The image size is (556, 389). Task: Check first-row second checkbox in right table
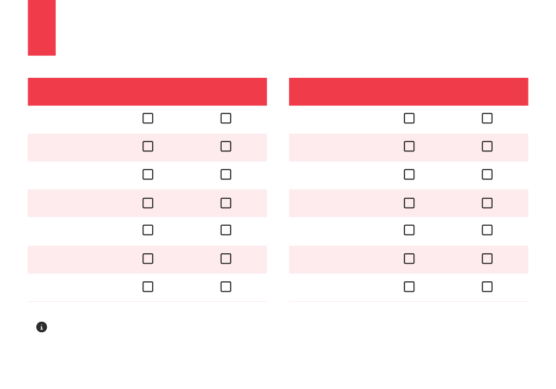tap(487, 118)
